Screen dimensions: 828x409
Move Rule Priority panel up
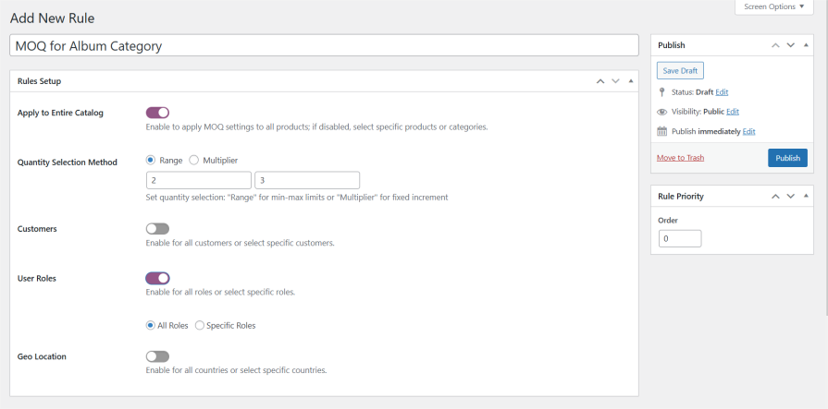click(x=776, y=196)
